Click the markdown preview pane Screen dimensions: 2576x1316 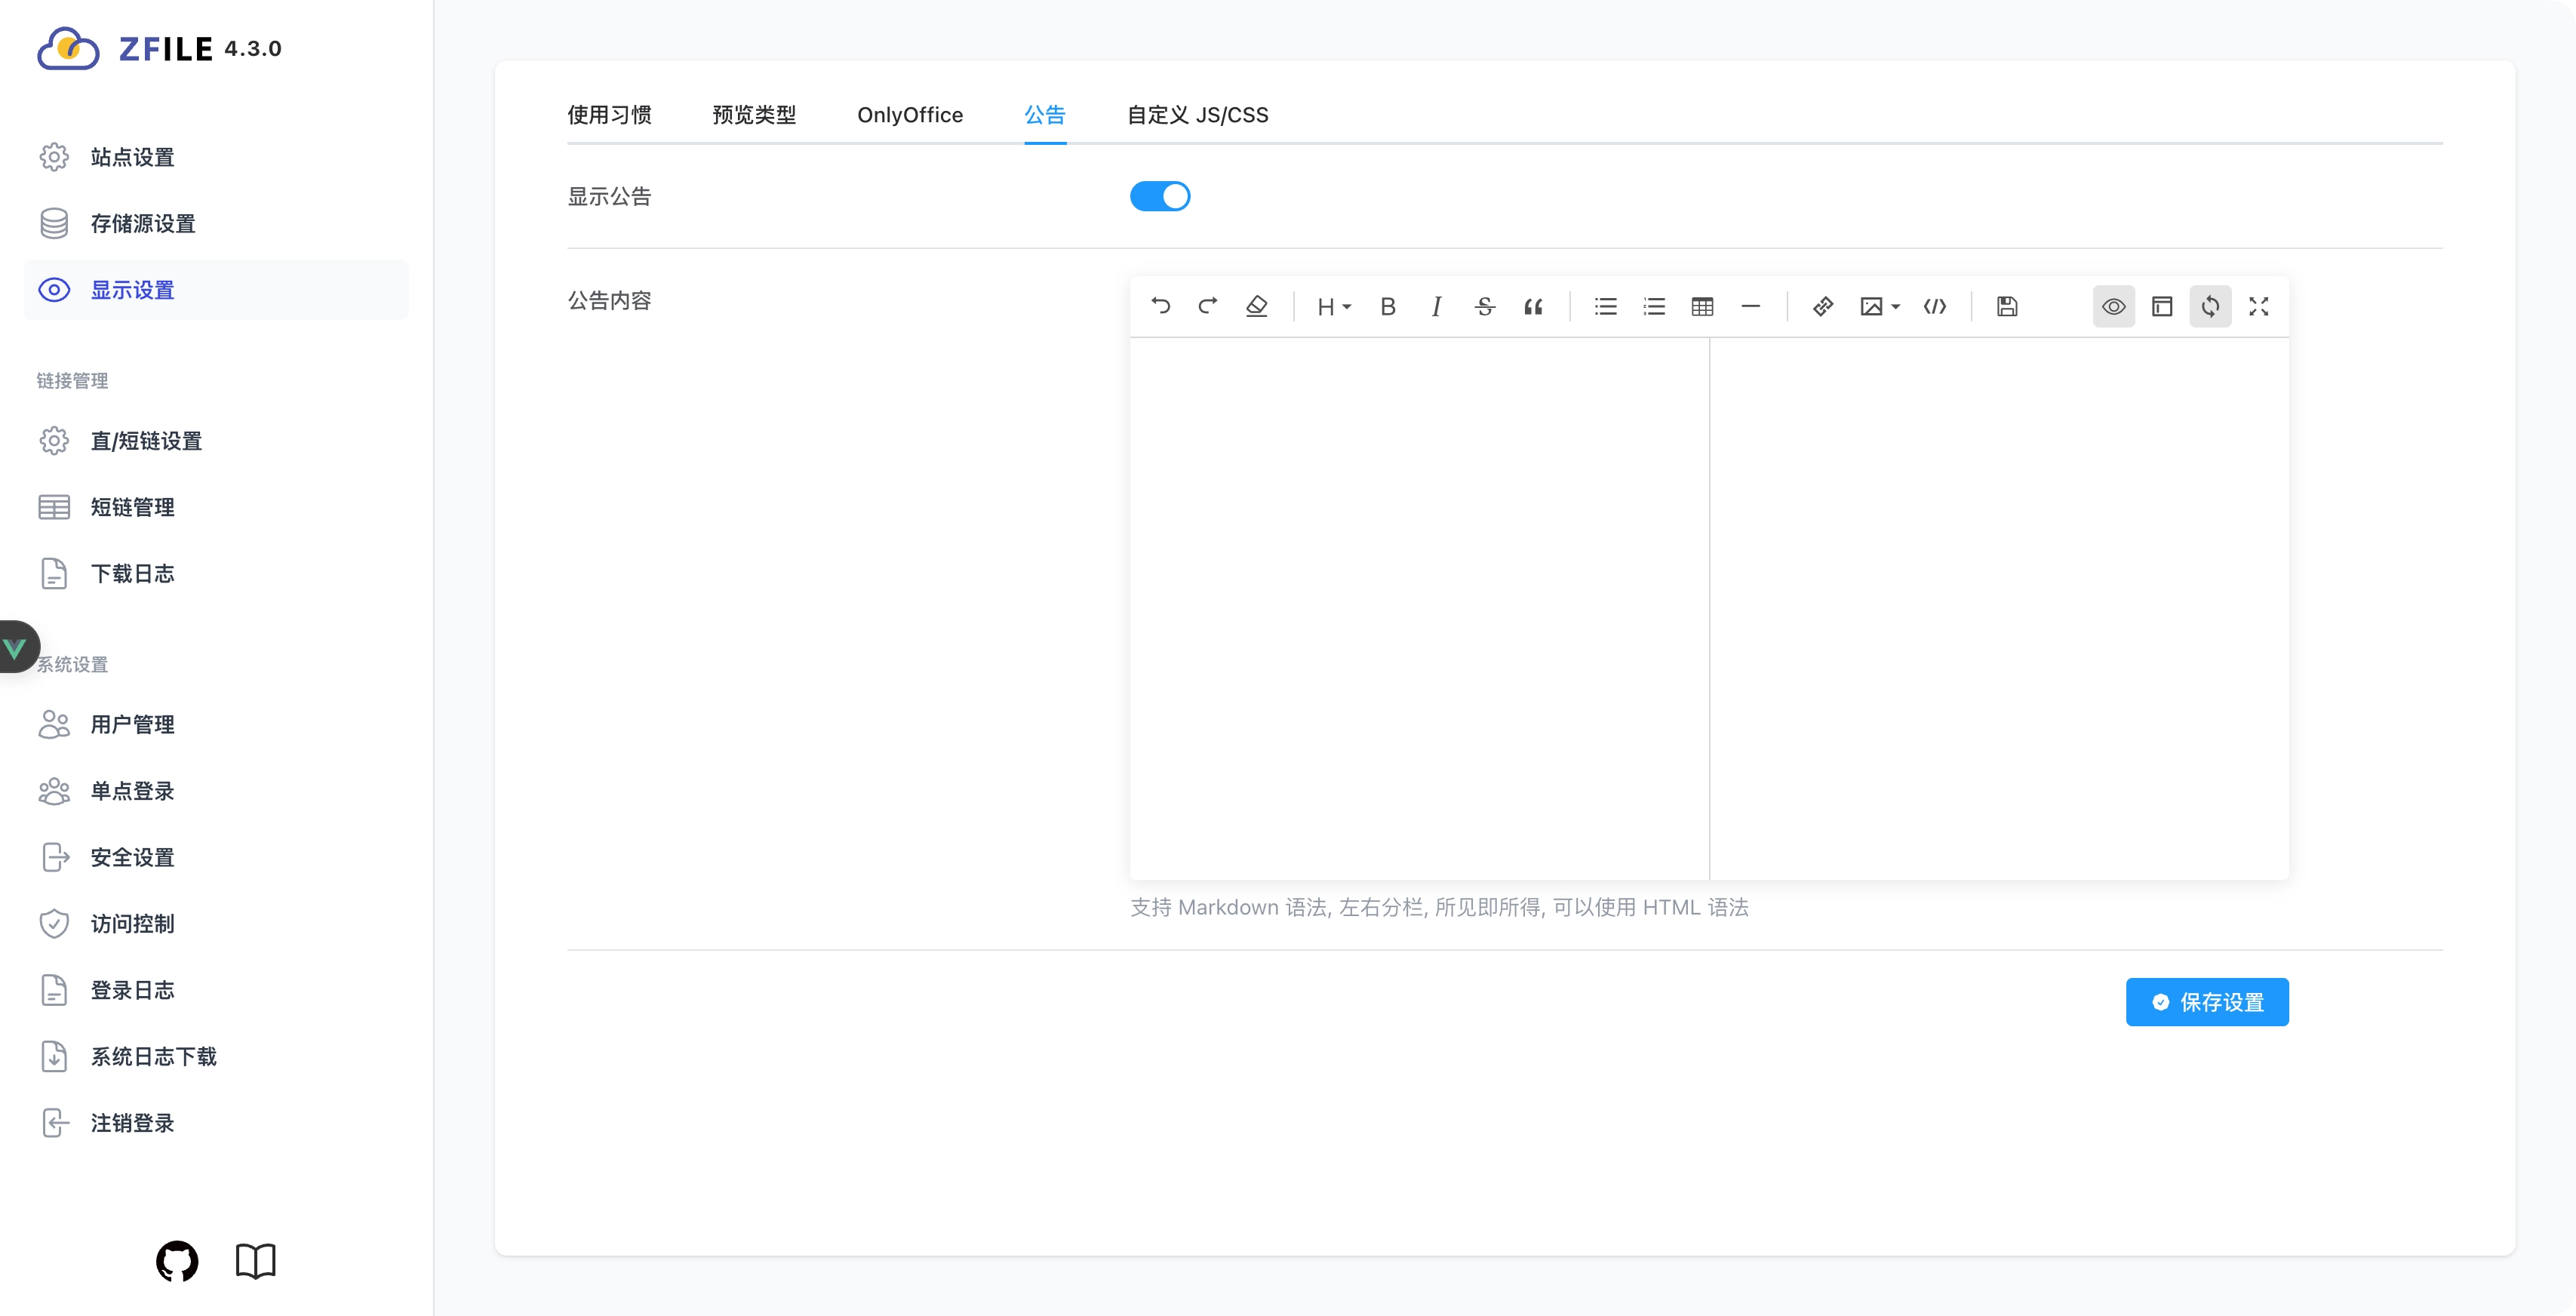1999,608
